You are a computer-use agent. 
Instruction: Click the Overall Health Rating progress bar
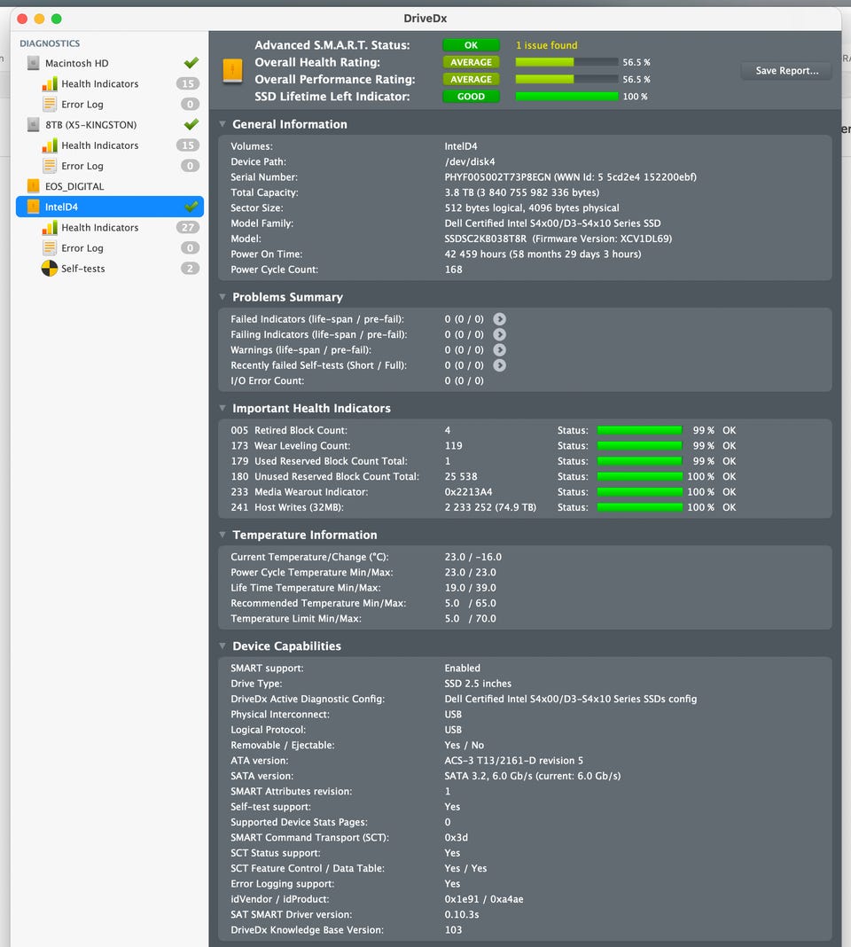(566, 62)
